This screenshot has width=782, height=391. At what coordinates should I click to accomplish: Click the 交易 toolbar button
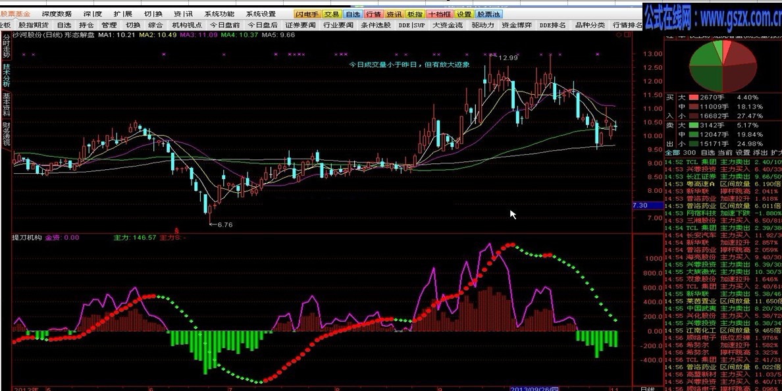pos(332,14)
